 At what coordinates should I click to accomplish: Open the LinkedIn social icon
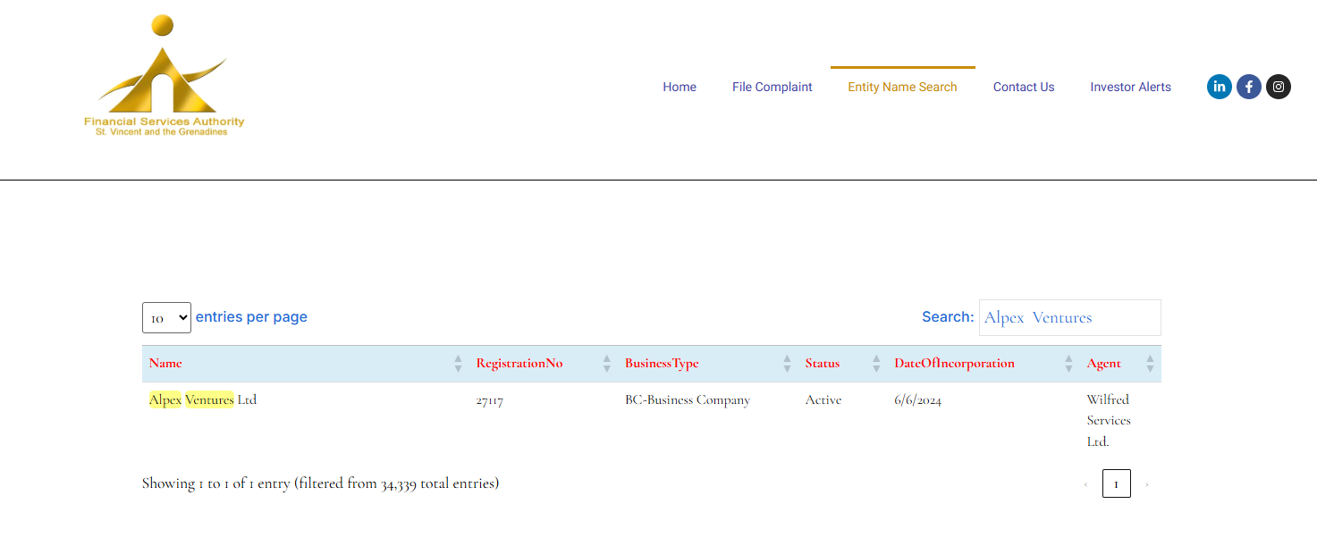pyautogui.click(x=1219, y=87)
